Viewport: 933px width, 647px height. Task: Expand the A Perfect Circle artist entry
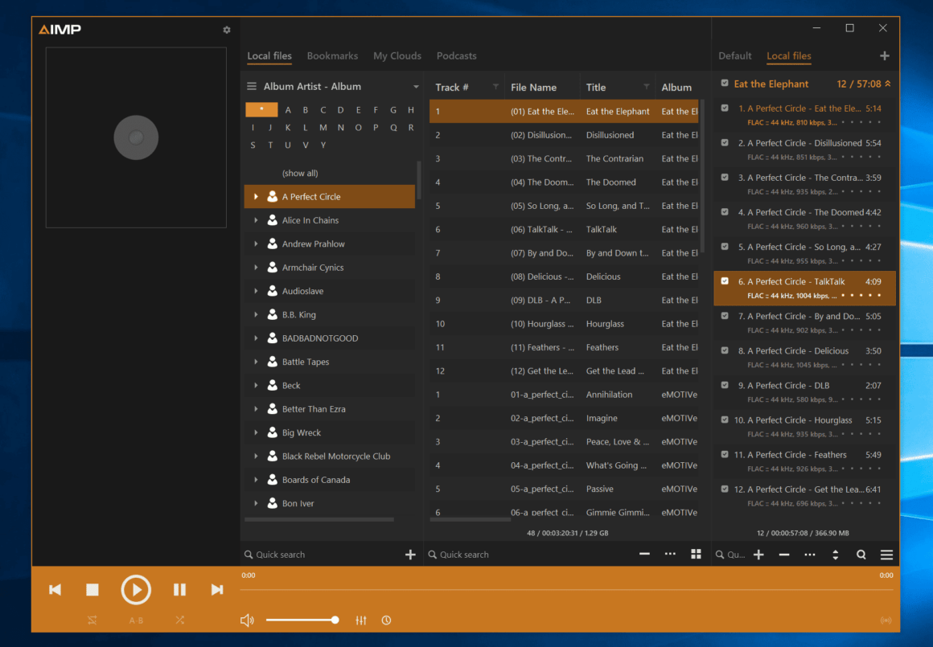point(257,196)
